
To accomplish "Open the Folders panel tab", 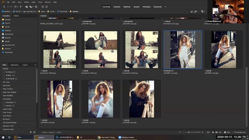I will [x=16, y=16].
